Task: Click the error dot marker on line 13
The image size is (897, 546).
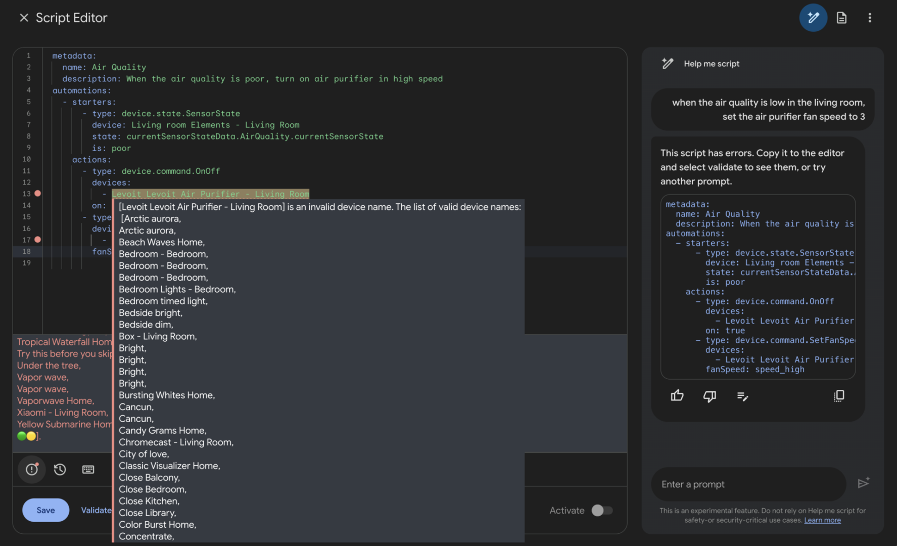Action: (38, 193)
